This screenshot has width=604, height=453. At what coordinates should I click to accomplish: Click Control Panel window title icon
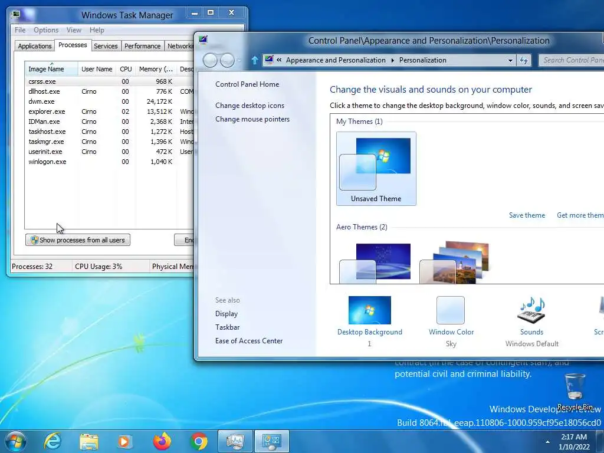(x=203, y=40)
